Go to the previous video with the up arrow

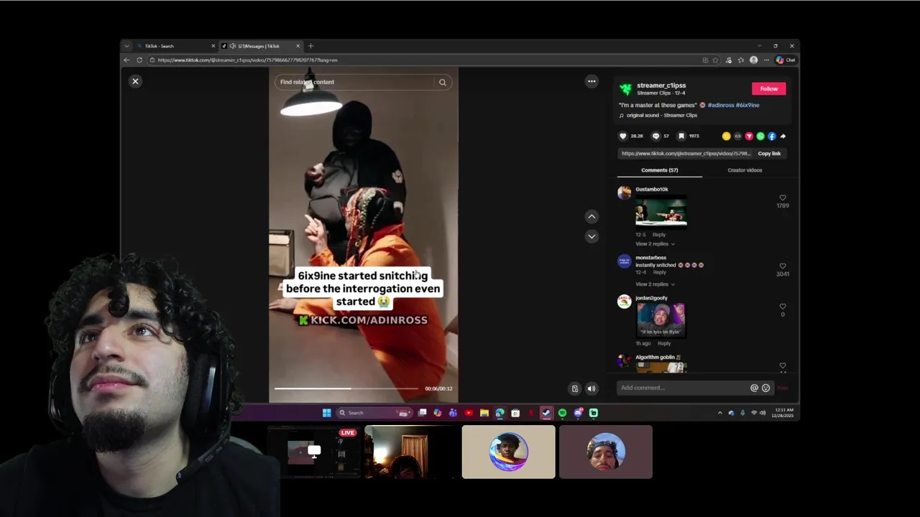[x=592, y=216]
